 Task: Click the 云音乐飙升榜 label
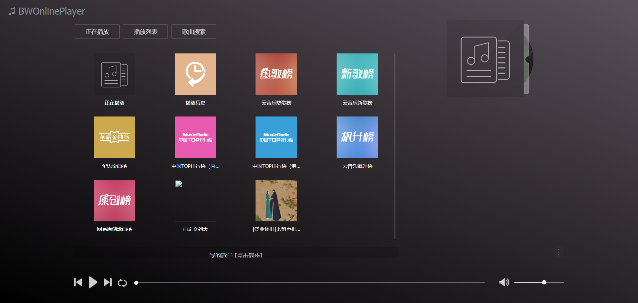pyautogui.click(x=357, y=166)
